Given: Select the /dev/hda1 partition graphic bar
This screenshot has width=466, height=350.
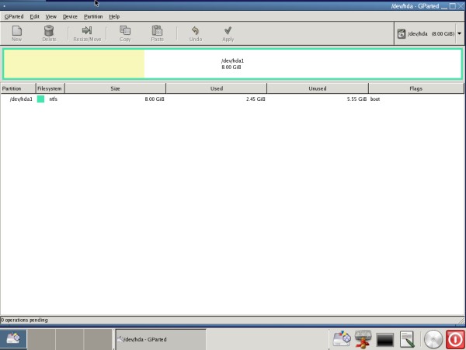Looking at the screenshot, I should [233, 64].
